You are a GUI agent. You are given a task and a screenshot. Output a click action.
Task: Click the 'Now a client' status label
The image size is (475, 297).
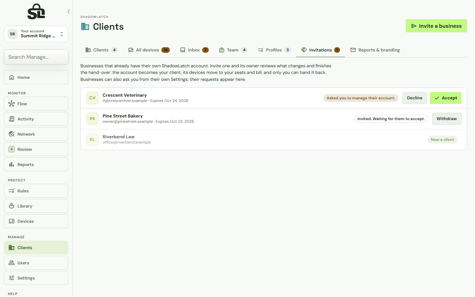pos(442,140)
